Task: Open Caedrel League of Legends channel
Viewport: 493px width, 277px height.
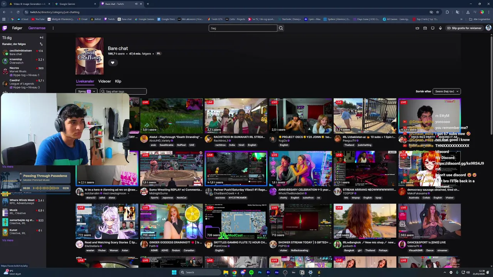Action: pyautogui.click(x=23, y=84)
